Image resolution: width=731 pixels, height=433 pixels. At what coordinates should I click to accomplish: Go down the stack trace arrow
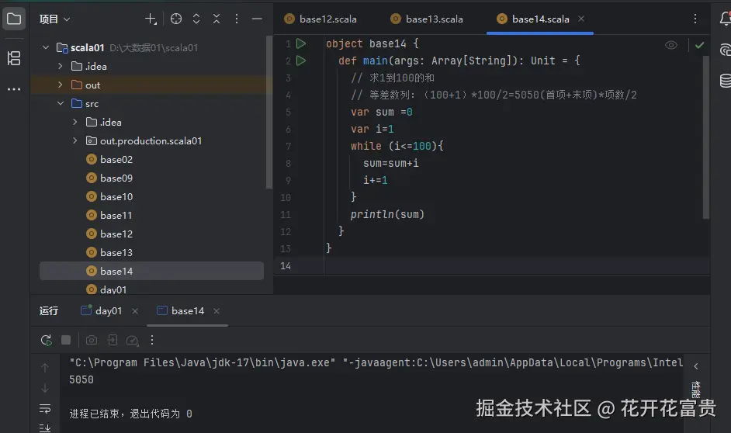point(45,388)
